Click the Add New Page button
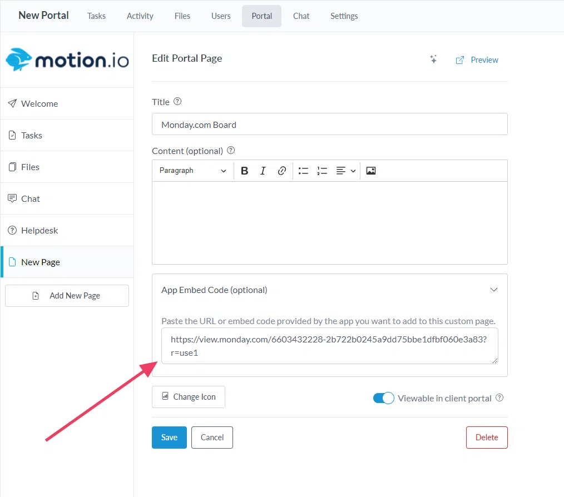 [67, 296]
